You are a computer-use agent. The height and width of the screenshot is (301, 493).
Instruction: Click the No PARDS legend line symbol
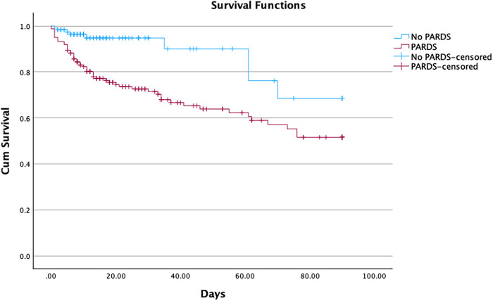coord(401,37)
